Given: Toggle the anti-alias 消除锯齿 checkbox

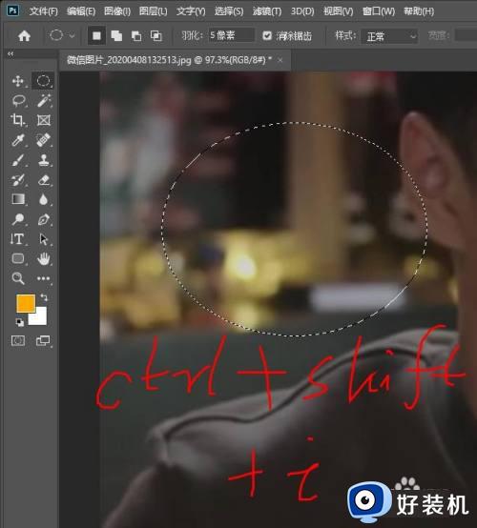Looking at the screenshot, I should click(x=267, y=35).
